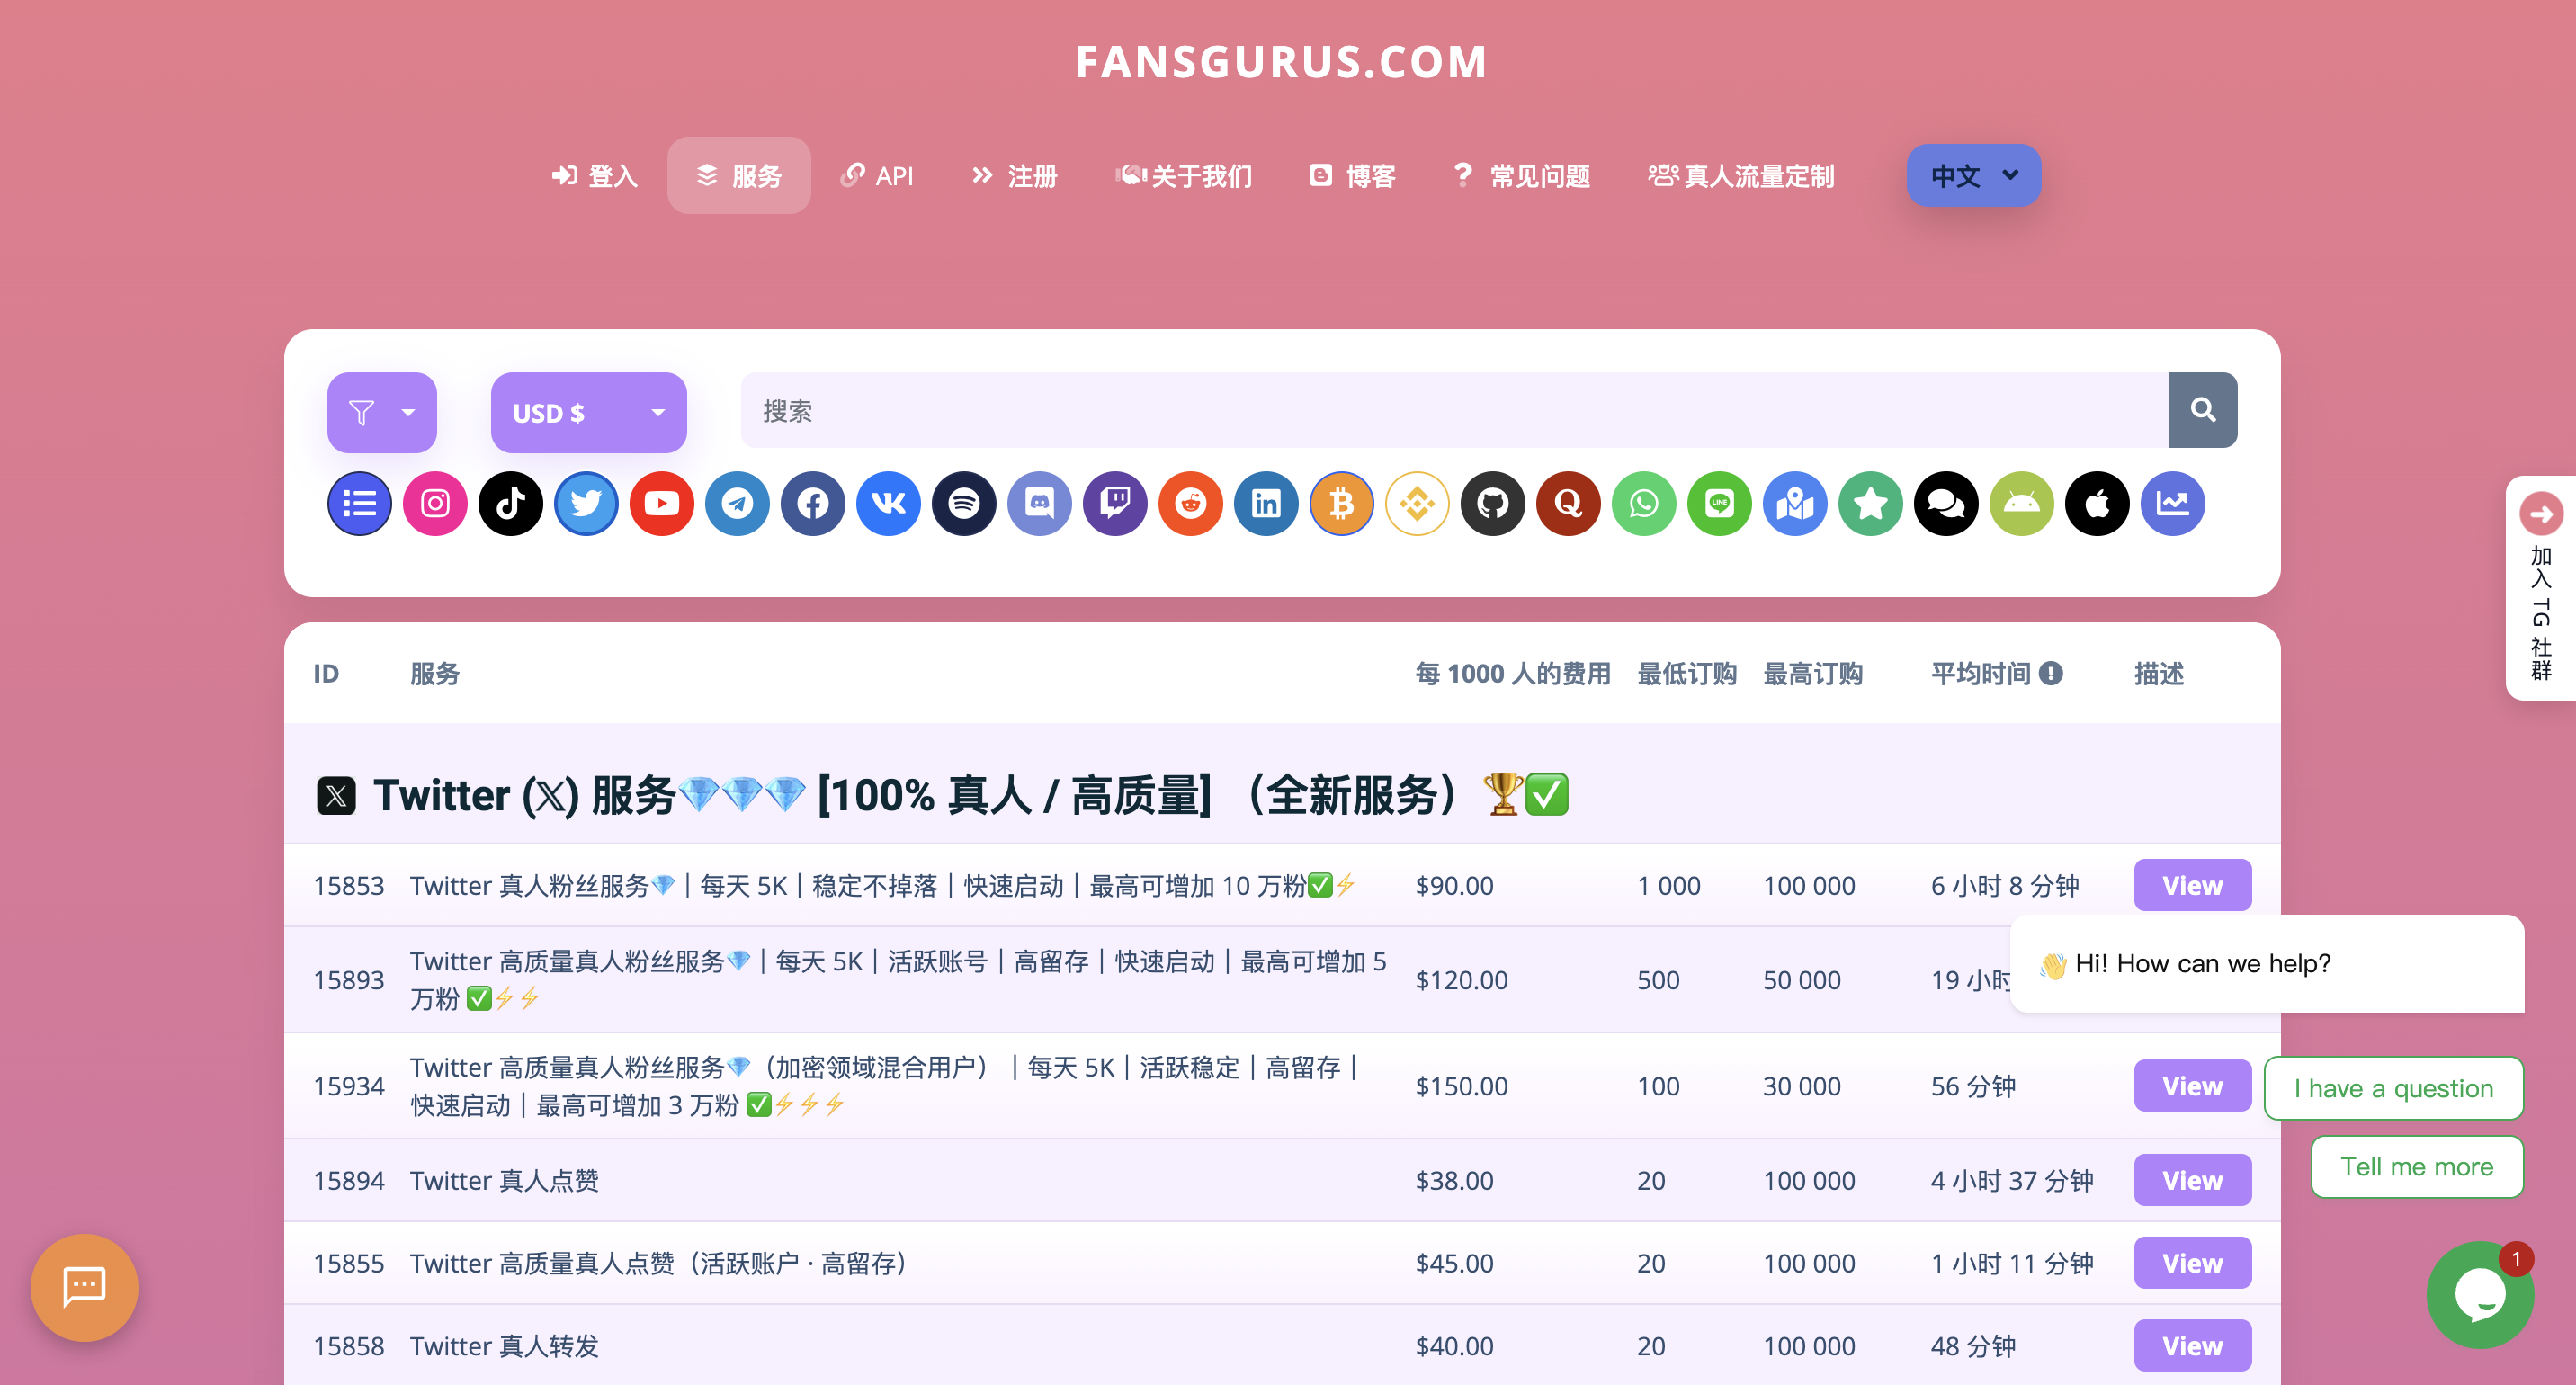Open the 中文 language selector
2576x1385 pixels.
1973,176
